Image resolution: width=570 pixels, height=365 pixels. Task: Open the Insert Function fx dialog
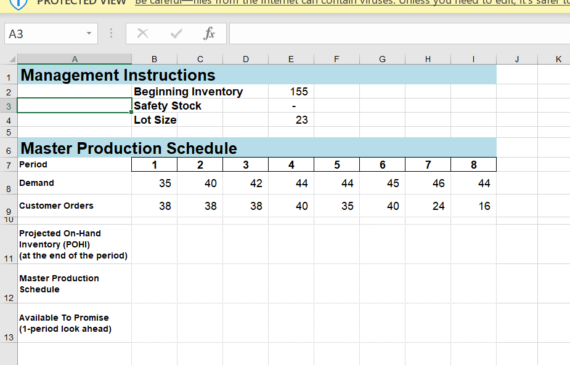point(210,33)
